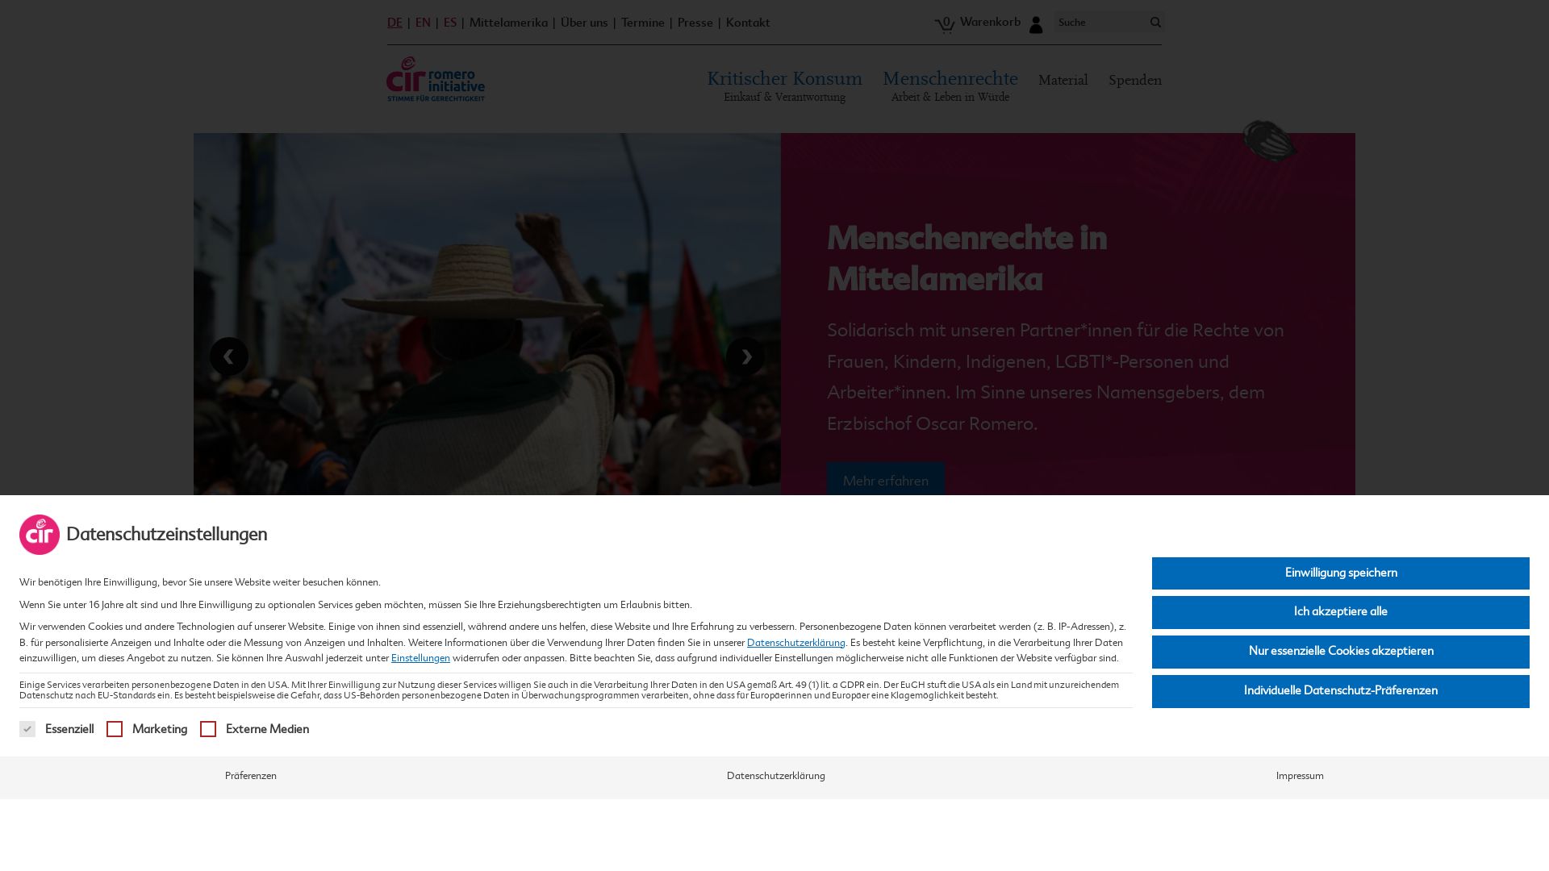Click Nur essenzielle Cookies akzeptieren button

(x=1341, y=652)
